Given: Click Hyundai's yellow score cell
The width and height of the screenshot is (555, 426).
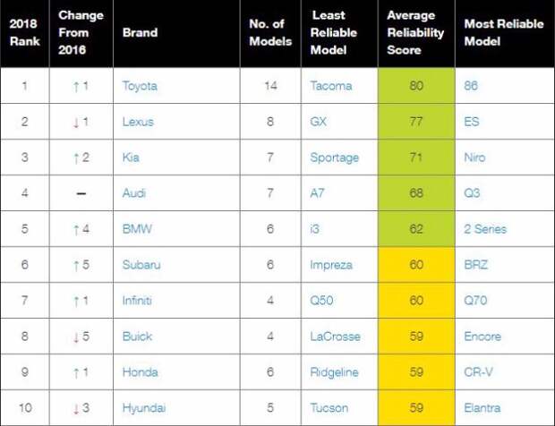Looking at the screenshot, I should (x=416, y=407).
